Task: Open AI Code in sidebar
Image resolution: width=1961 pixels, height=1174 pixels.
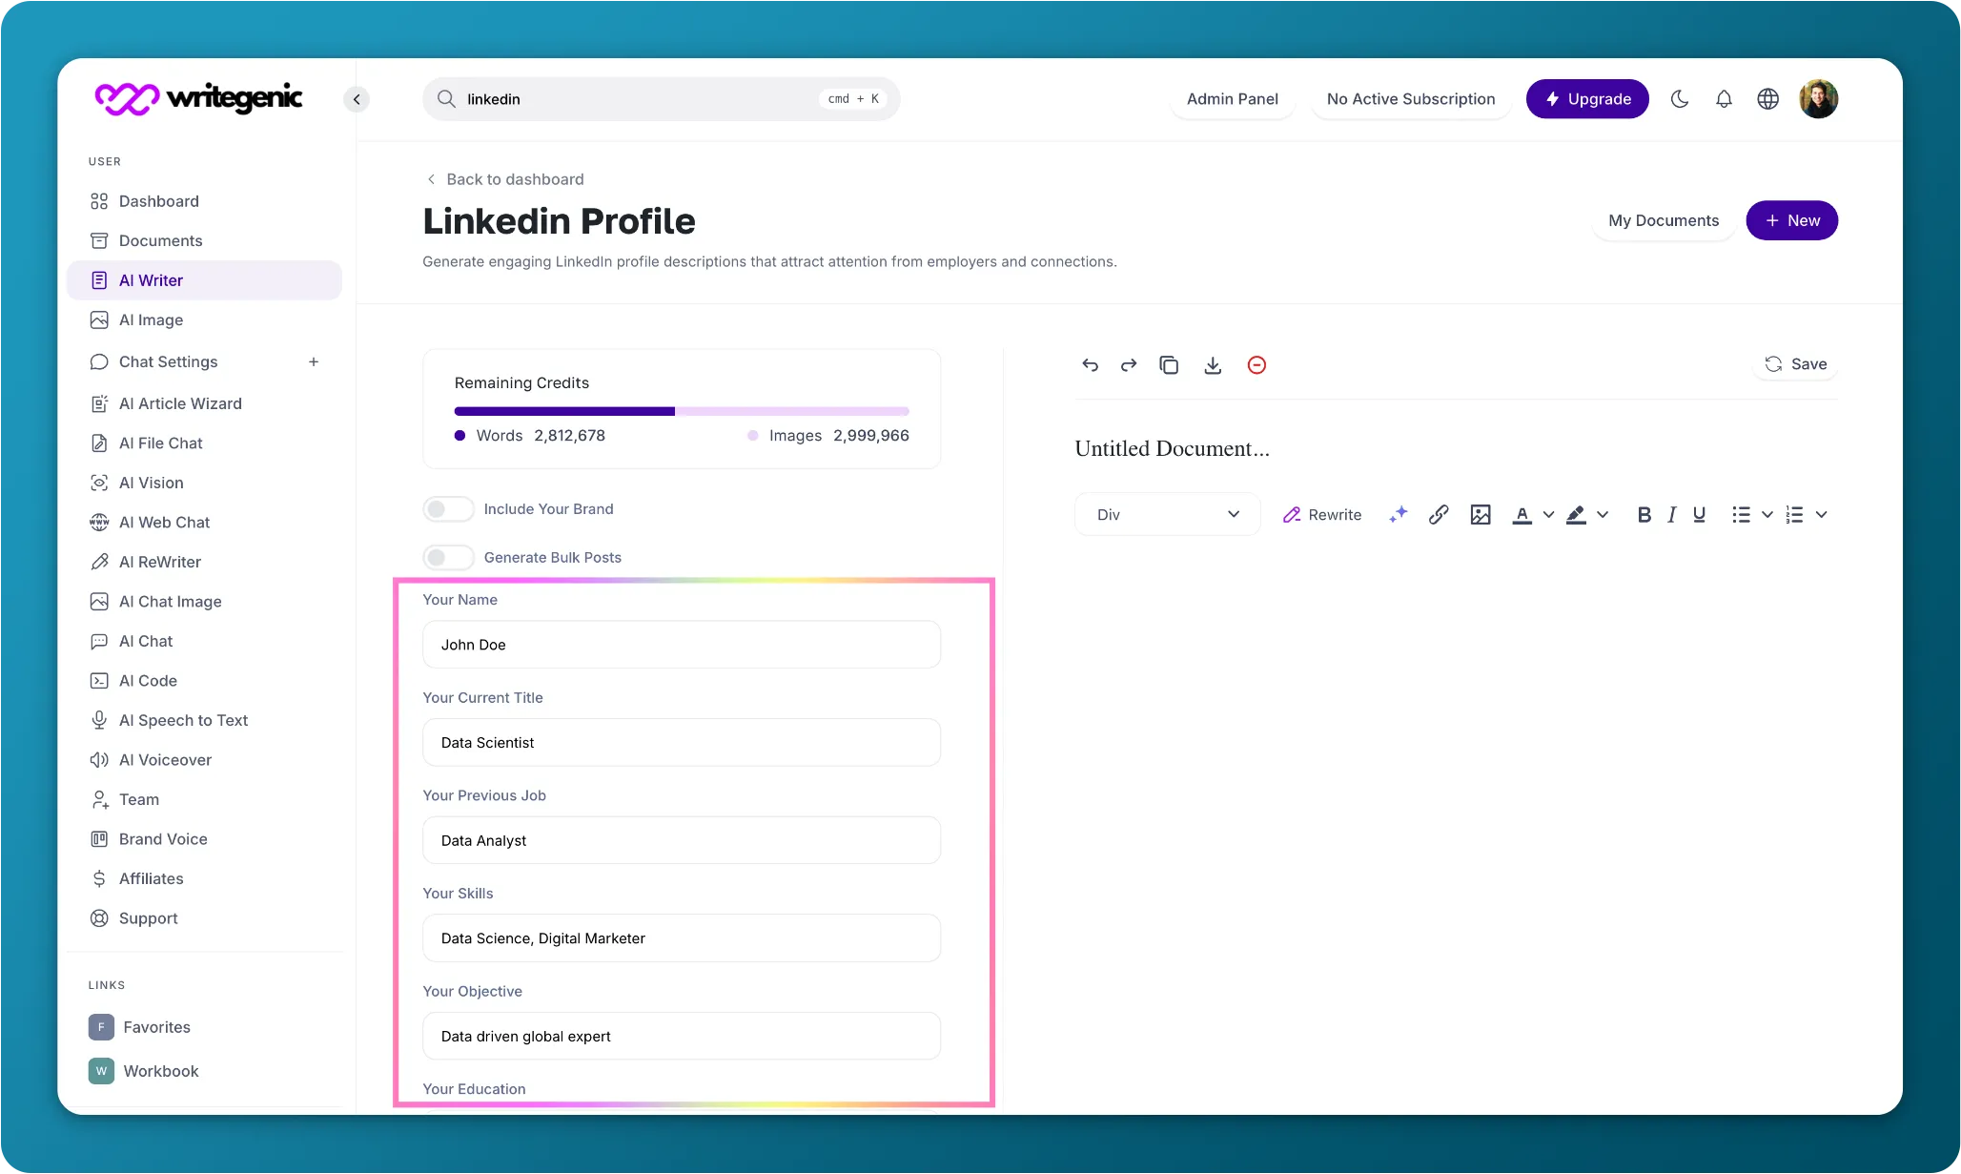Action: (x=204, y=681)
